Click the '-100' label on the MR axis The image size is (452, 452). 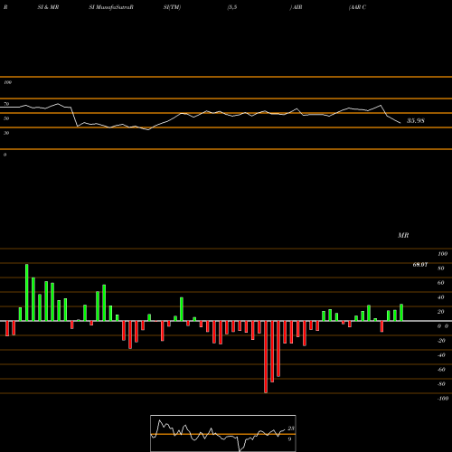(443, 399)
